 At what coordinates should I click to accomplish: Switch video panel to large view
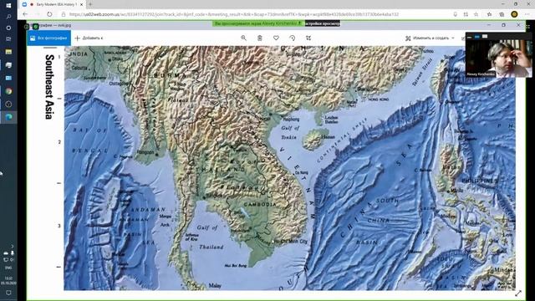(x=485, y=37)
